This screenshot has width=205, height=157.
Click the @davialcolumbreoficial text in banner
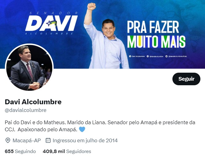coord(177,56)
